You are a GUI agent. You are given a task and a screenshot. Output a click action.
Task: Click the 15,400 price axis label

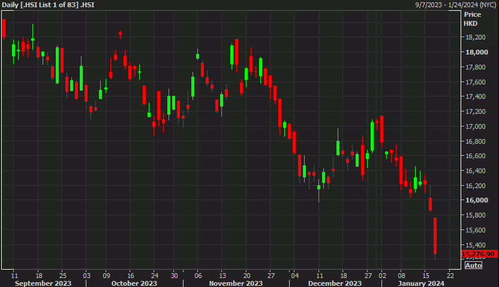coord(475,245)
